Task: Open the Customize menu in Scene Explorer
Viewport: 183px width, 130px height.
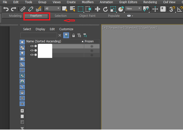Action: [x=66, y=29]
